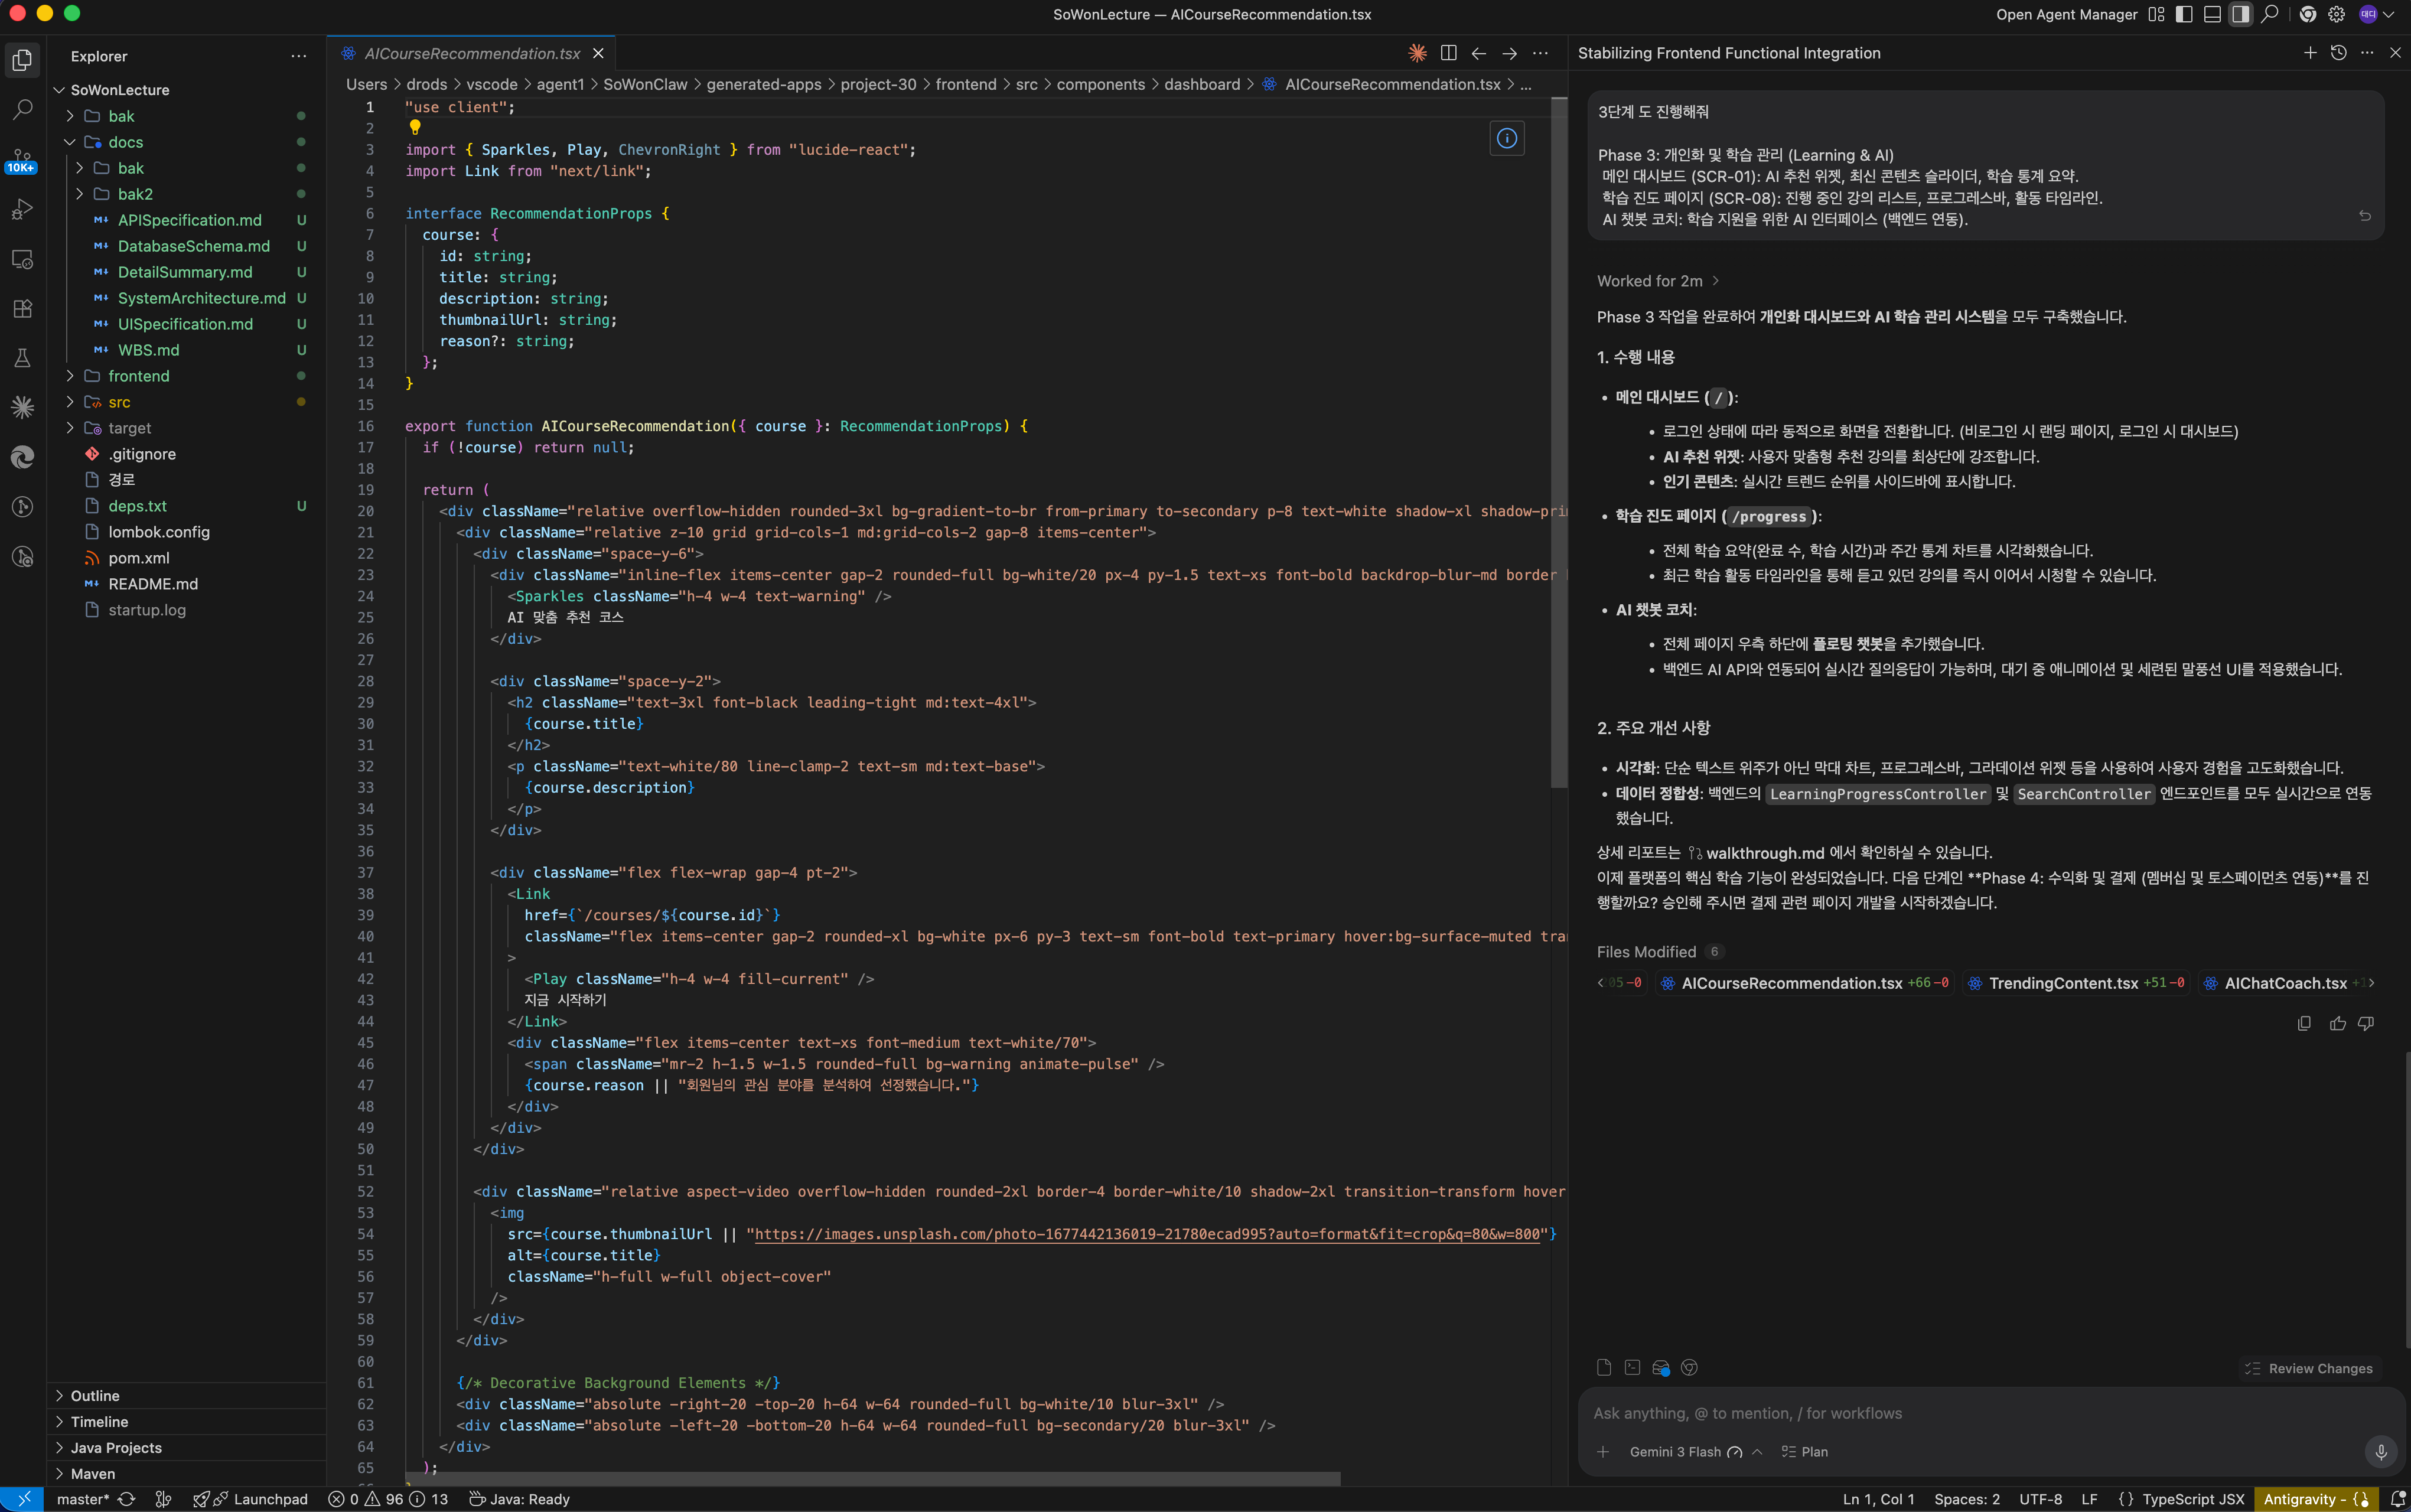Toggle bottom panel visibility in title bar
Screen dimensions: 2411x1512
click(2212, 14)
